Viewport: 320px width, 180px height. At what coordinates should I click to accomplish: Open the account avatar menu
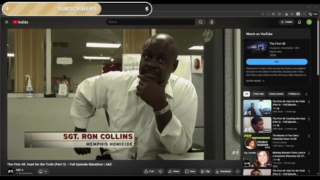click(x=309, y=22)
